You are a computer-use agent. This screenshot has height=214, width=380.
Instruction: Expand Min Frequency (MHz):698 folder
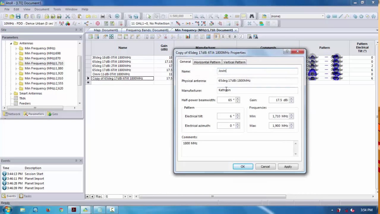16,53
